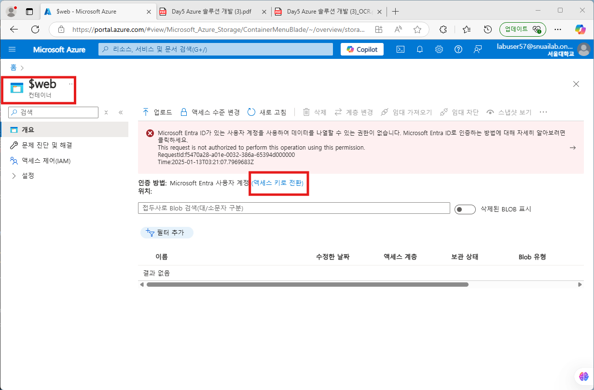Open the error banner arrow

click(x=573, y=148)
